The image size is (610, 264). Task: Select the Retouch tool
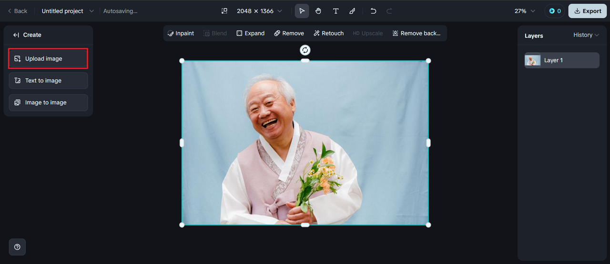pos(328,33)
